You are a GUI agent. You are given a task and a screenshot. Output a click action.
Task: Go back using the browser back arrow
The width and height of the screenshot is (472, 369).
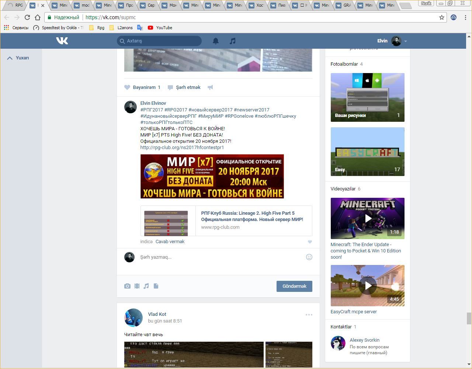tap(7, 17)
